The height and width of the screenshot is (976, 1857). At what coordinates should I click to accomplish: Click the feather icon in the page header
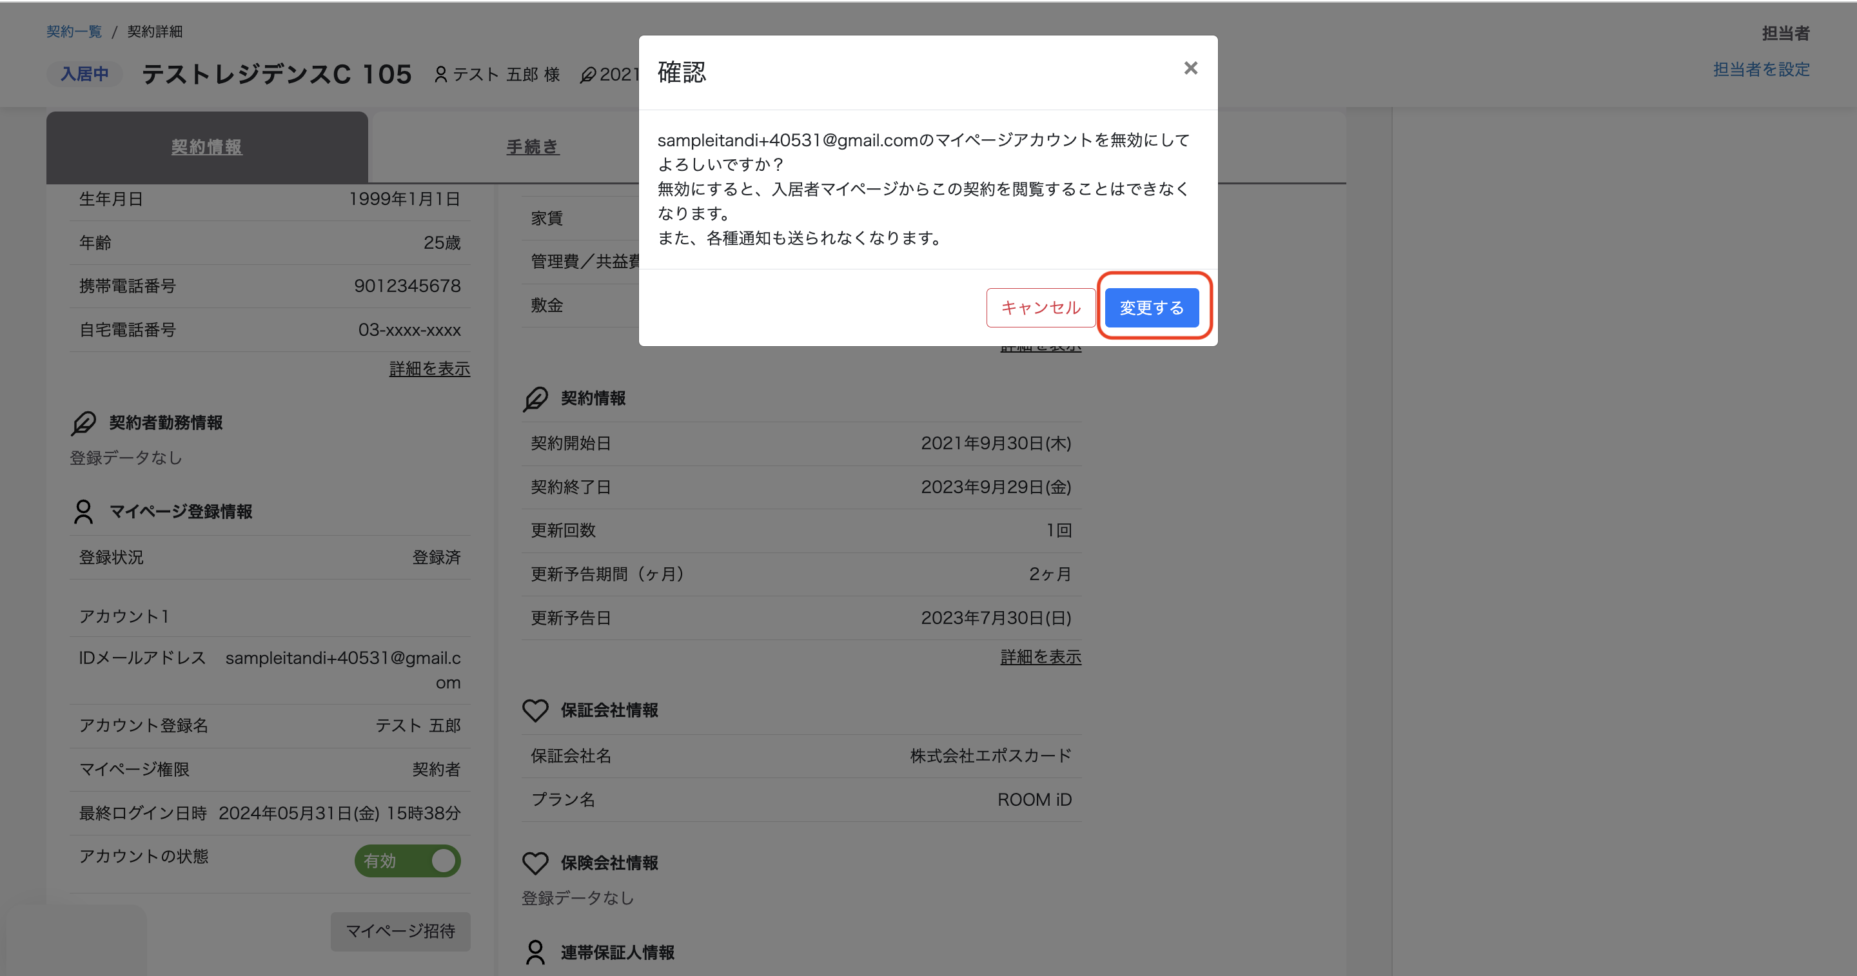(x=588, y=74)
